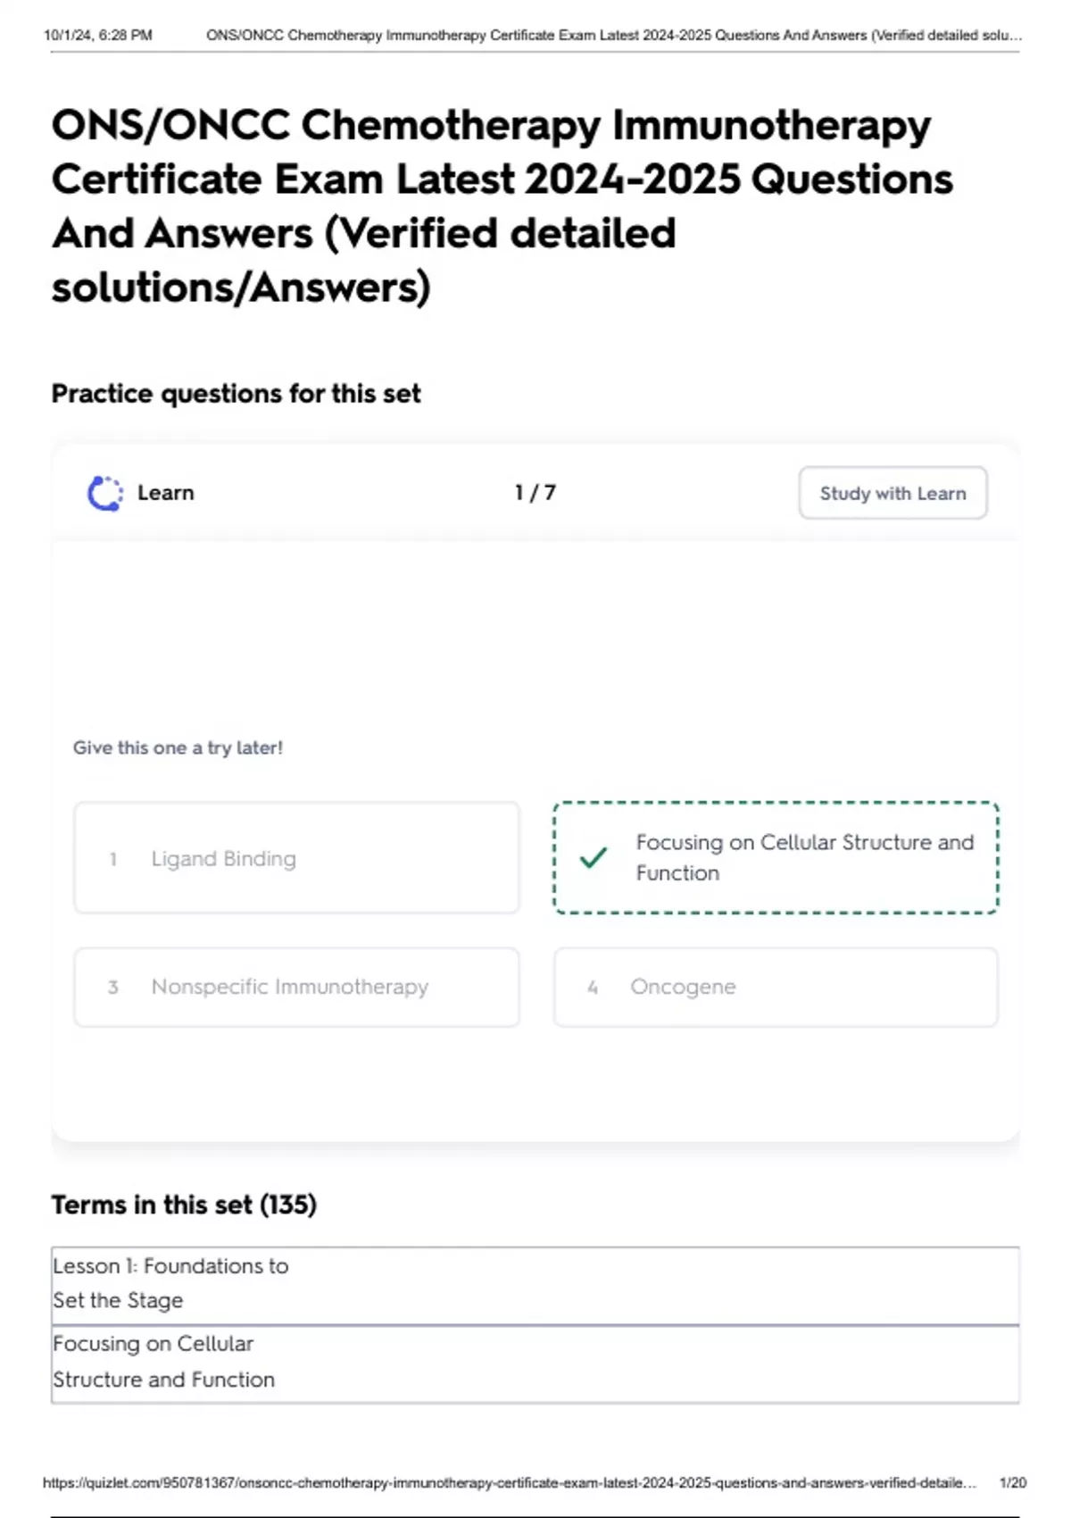Choose the Nonspecific Immunotherapy answer text

click(x=290, y=987)
